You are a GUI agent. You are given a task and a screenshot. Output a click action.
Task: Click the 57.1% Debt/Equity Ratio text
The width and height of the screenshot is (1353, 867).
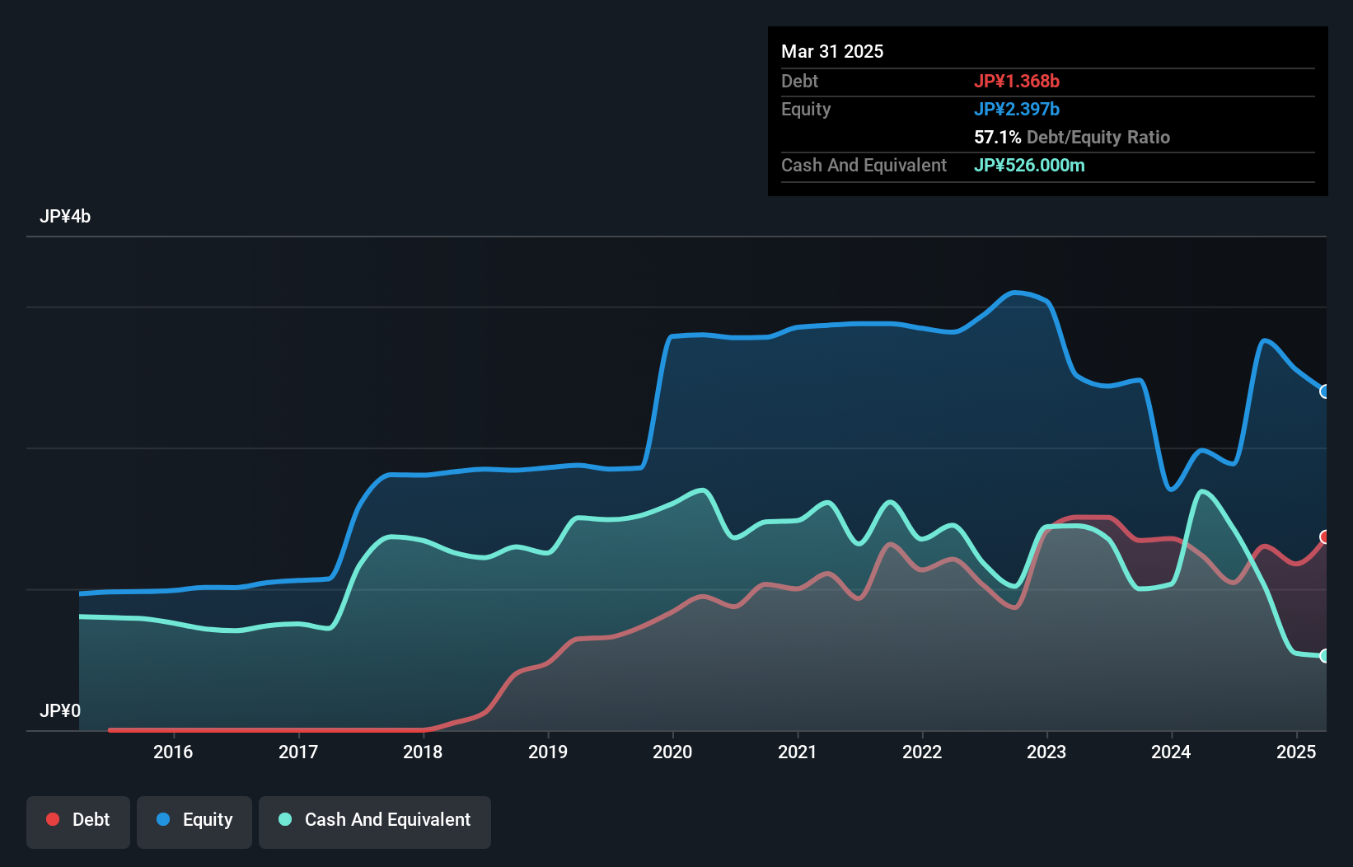pyautogui.click(x=1072, y=137)
